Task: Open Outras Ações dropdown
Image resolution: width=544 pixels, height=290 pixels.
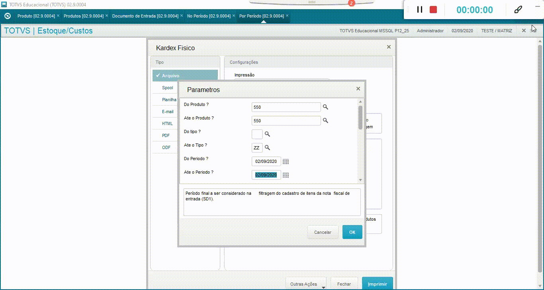Action: click(x=306, y=284)
